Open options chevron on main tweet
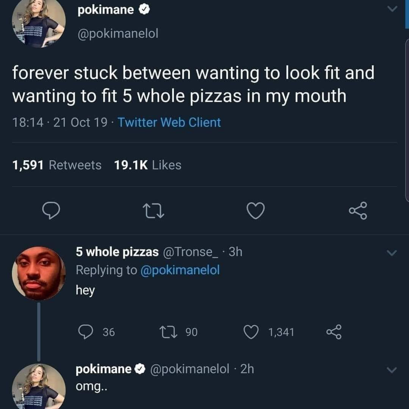 click(x=392, y=9)
